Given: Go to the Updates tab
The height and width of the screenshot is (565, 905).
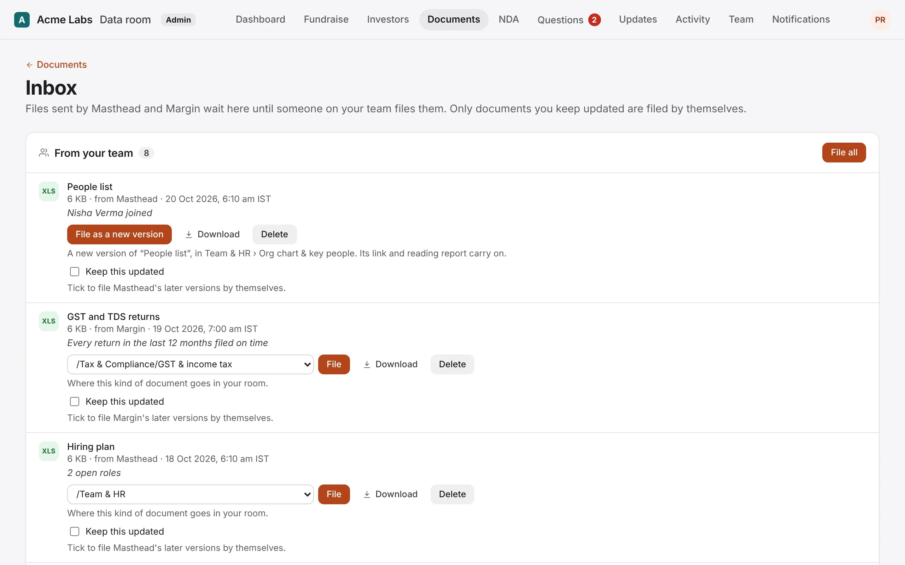Looking at the screenshot, I should (x=638, y=19).
